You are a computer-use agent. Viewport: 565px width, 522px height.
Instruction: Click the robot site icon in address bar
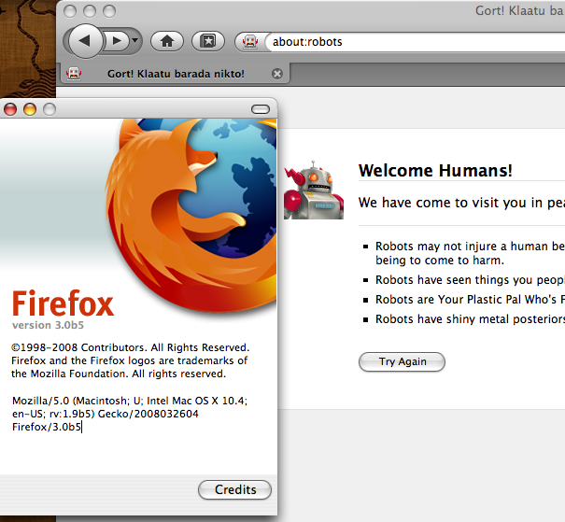tap(250, 42)
